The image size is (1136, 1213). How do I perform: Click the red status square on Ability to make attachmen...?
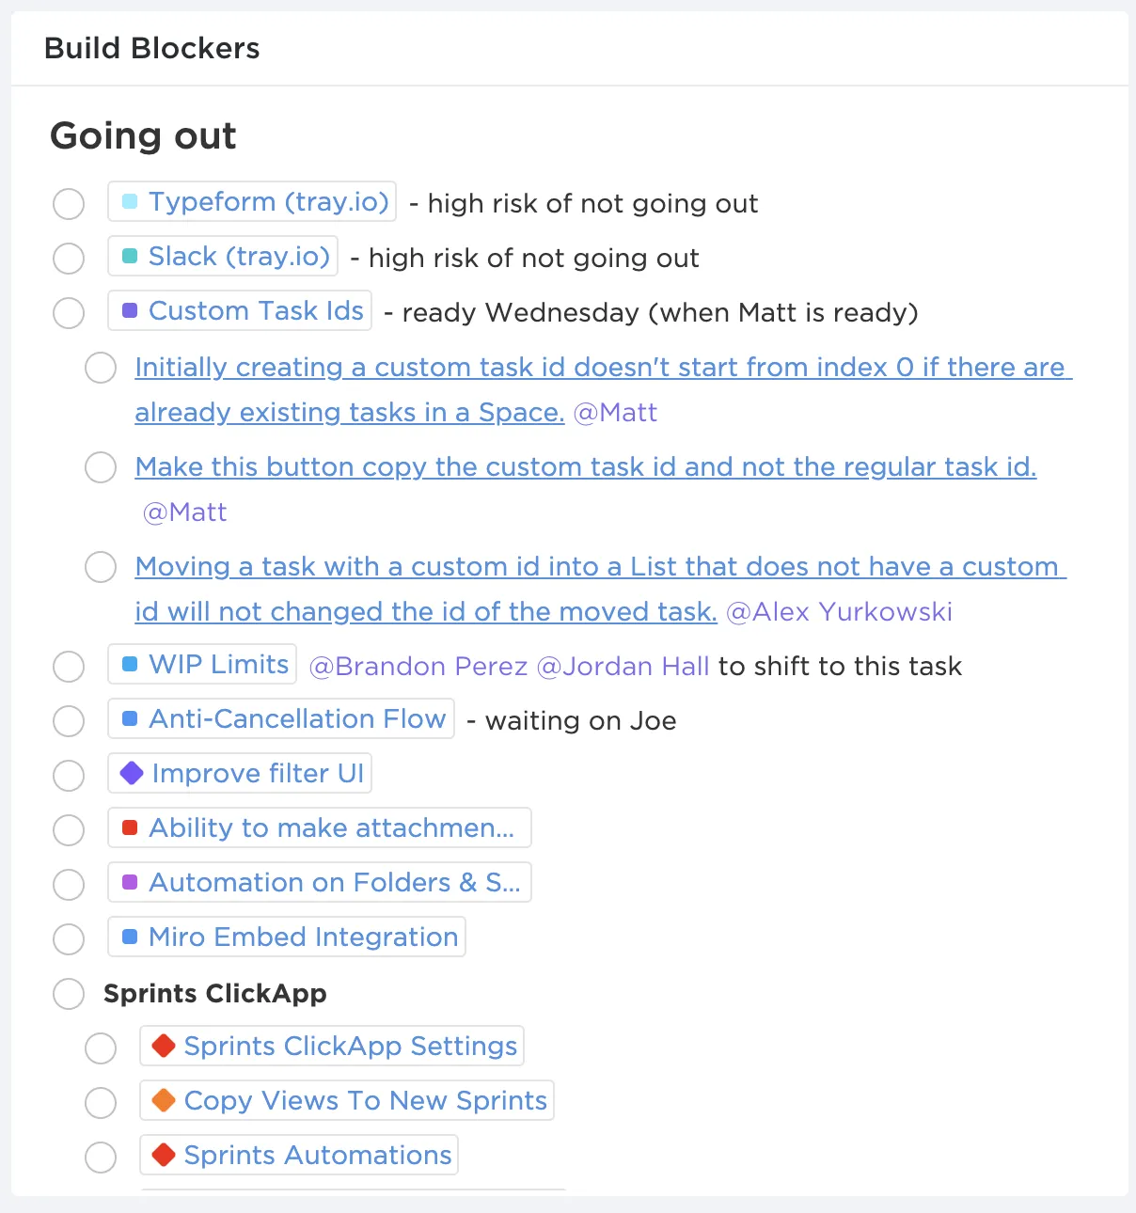coord(130,827)
